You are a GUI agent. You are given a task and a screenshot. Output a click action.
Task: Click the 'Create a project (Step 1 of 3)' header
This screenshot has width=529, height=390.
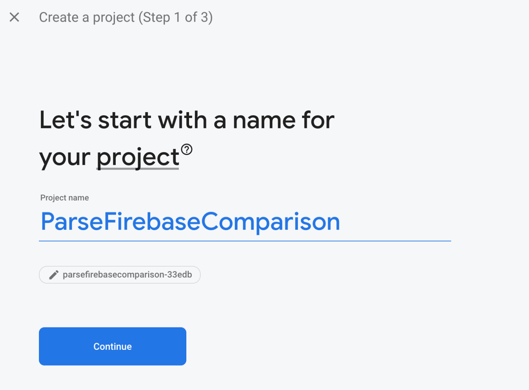pos(126,17)
